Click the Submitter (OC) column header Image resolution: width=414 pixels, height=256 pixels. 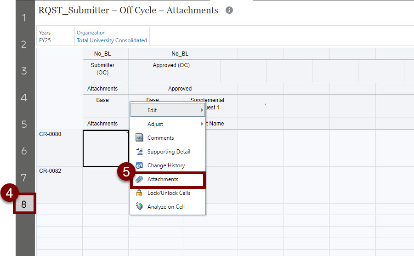[102, 69]
